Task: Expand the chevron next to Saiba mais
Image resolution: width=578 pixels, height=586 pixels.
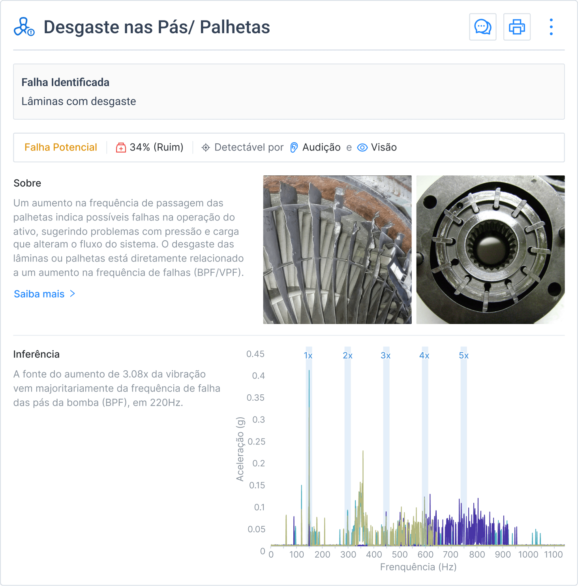Action: pyautogui.click(x=73, y=294)
